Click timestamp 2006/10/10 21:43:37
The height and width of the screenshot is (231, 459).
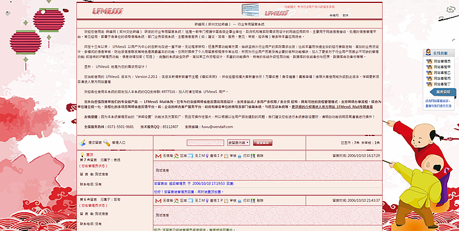[x=363, y=201]
